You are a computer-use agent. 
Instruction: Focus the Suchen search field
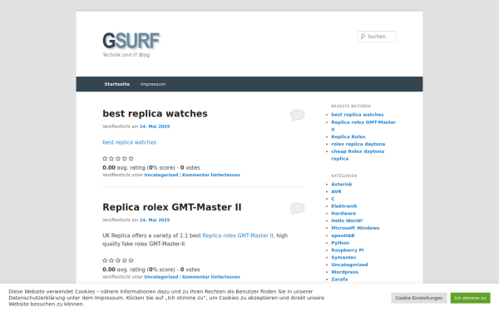pyautogui.click(x=377, y=37)
